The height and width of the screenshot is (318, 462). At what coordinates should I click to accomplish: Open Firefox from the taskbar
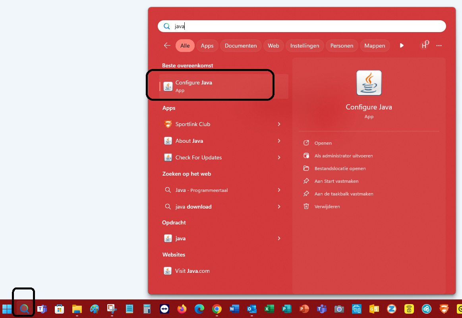[x=182, y=309]
